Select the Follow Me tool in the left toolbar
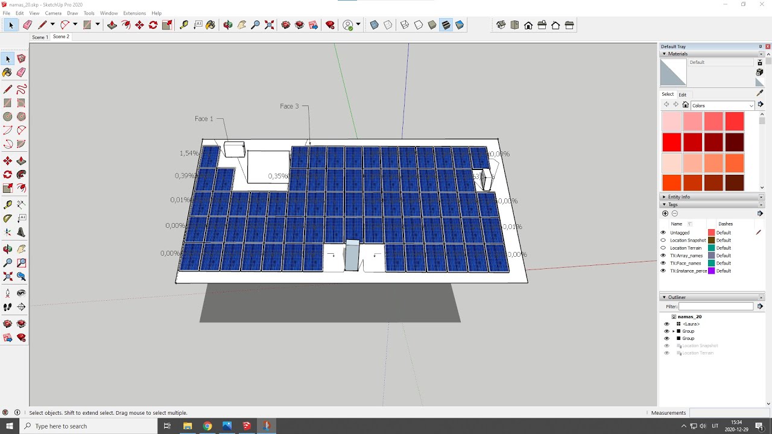This screenshot has height=434, width=772. pos(21,174)
